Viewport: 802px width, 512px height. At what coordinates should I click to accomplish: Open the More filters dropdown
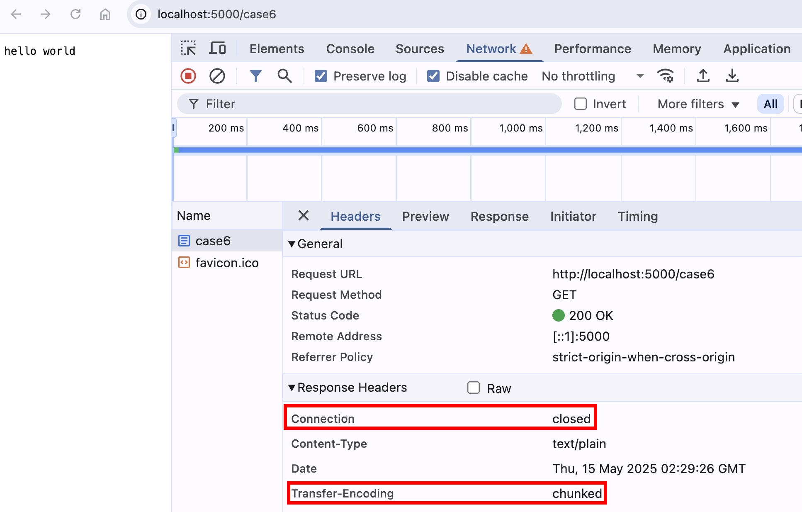point(698,104)
